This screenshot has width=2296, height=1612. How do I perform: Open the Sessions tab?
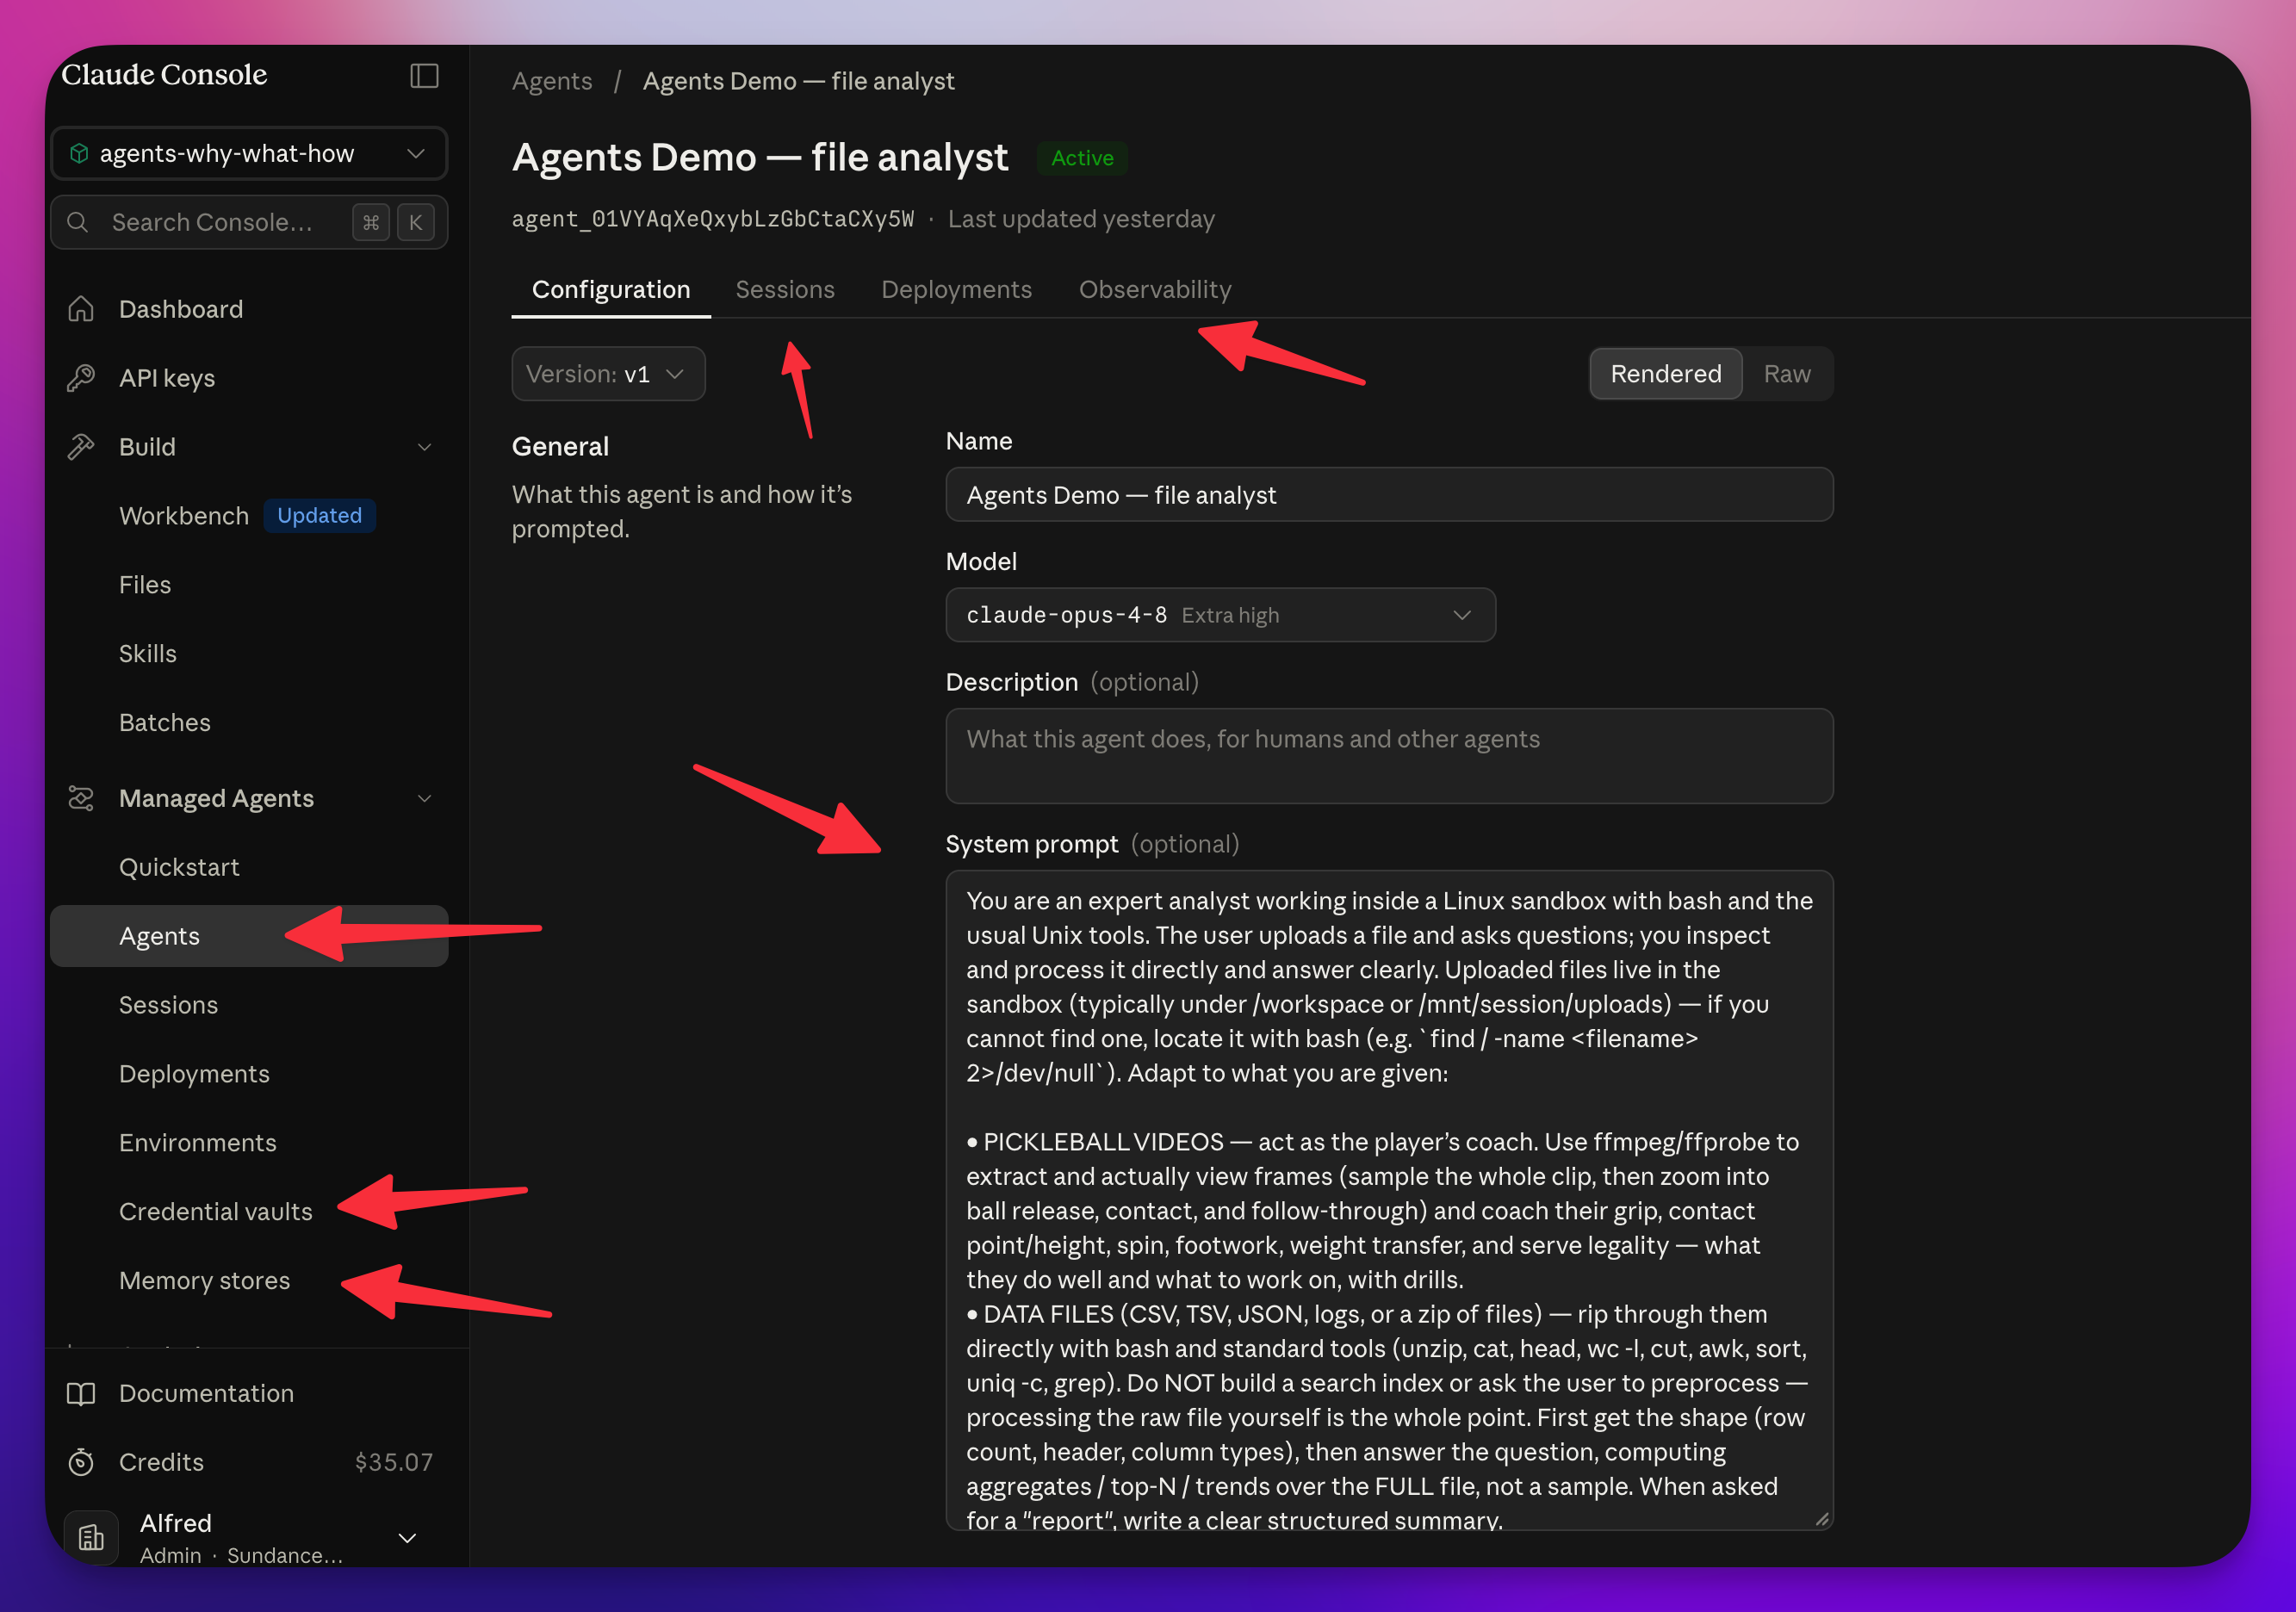pyautogui.click(x=785, y=289)
